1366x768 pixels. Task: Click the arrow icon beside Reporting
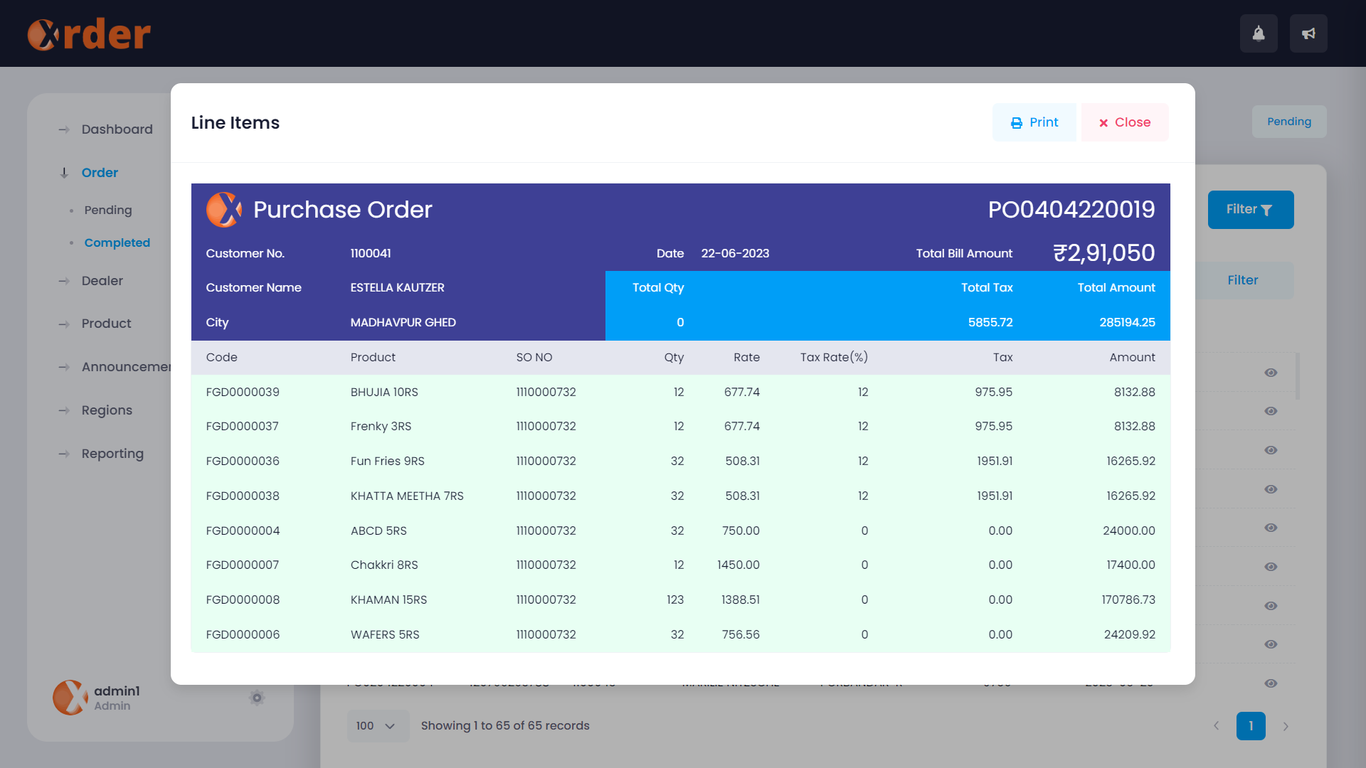tap(64, 454)
